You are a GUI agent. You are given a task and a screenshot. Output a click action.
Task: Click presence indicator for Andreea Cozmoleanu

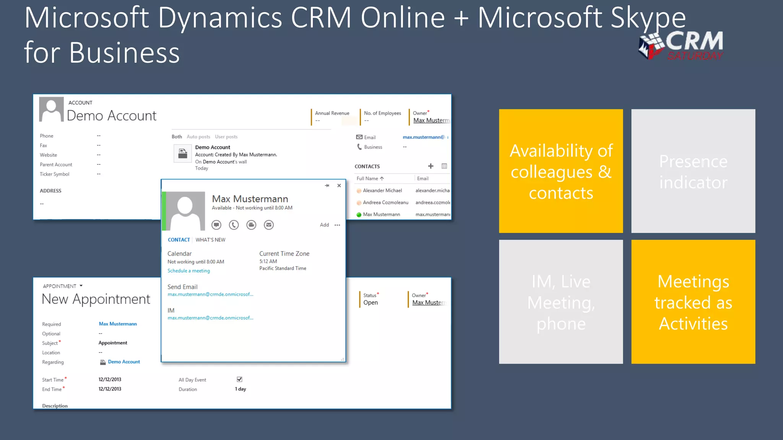[x=359, y=203]
